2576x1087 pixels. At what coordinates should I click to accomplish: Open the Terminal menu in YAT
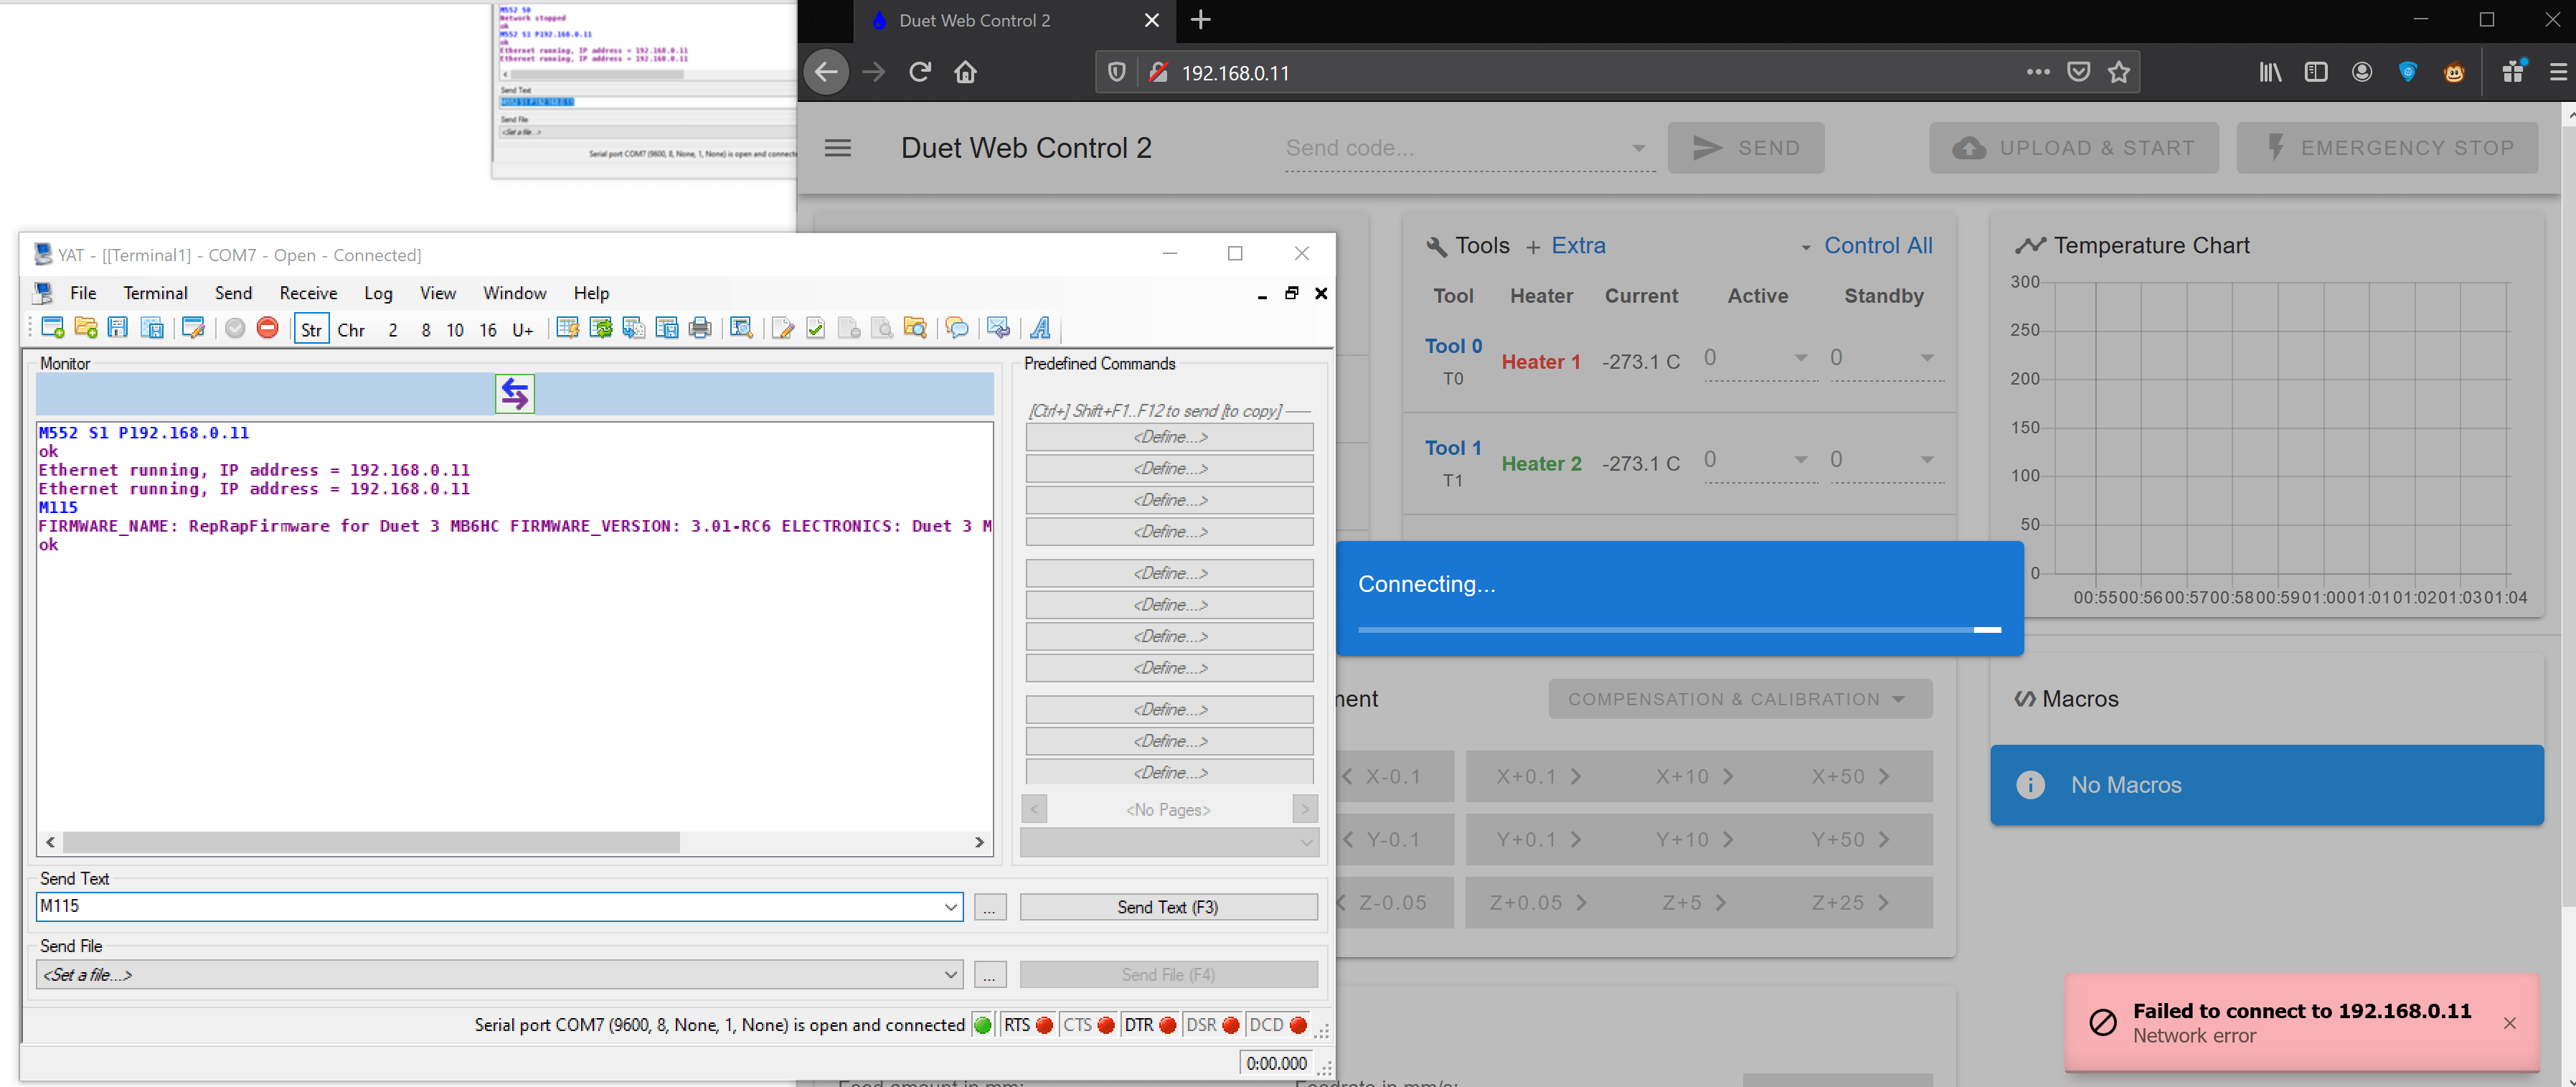155,293
